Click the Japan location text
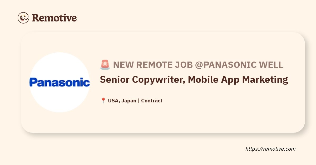This screenshot has height=165, width=316. [x=129, y=101]
